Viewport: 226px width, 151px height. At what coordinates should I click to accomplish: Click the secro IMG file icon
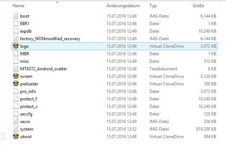pyautogui.click(x=16, y=122)
